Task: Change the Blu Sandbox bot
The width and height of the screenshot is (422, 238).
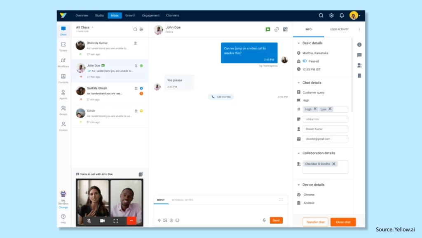Action: coord(63,207)
